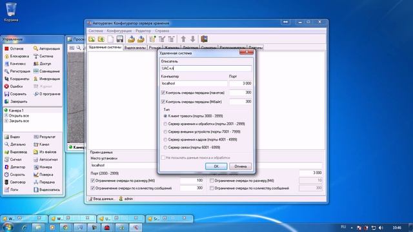Select Сервер внешних устройств radio option

point(165,131)
